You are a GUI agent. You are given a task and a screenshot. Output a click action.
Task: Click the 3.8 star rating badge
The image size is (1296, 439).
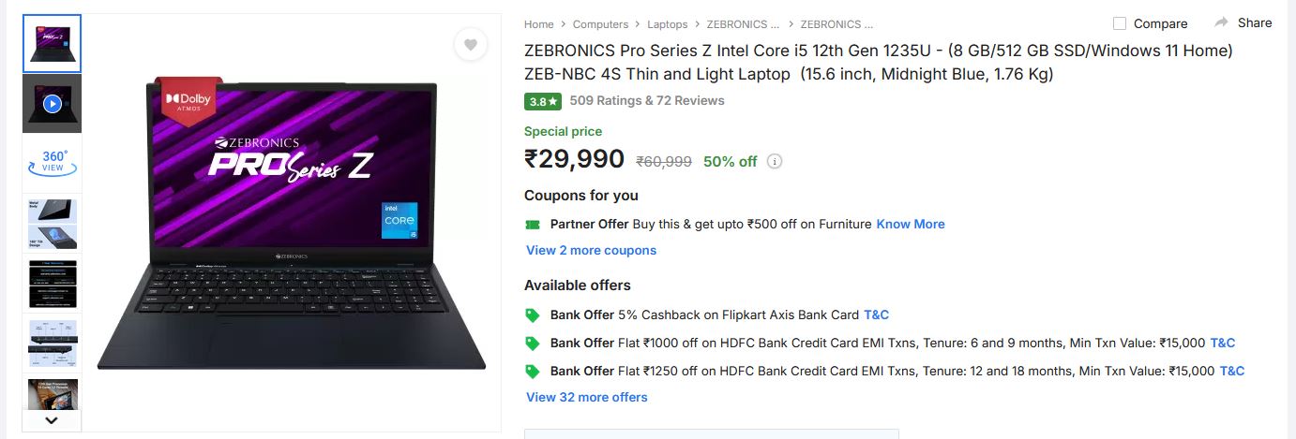[x=543, y=101]
